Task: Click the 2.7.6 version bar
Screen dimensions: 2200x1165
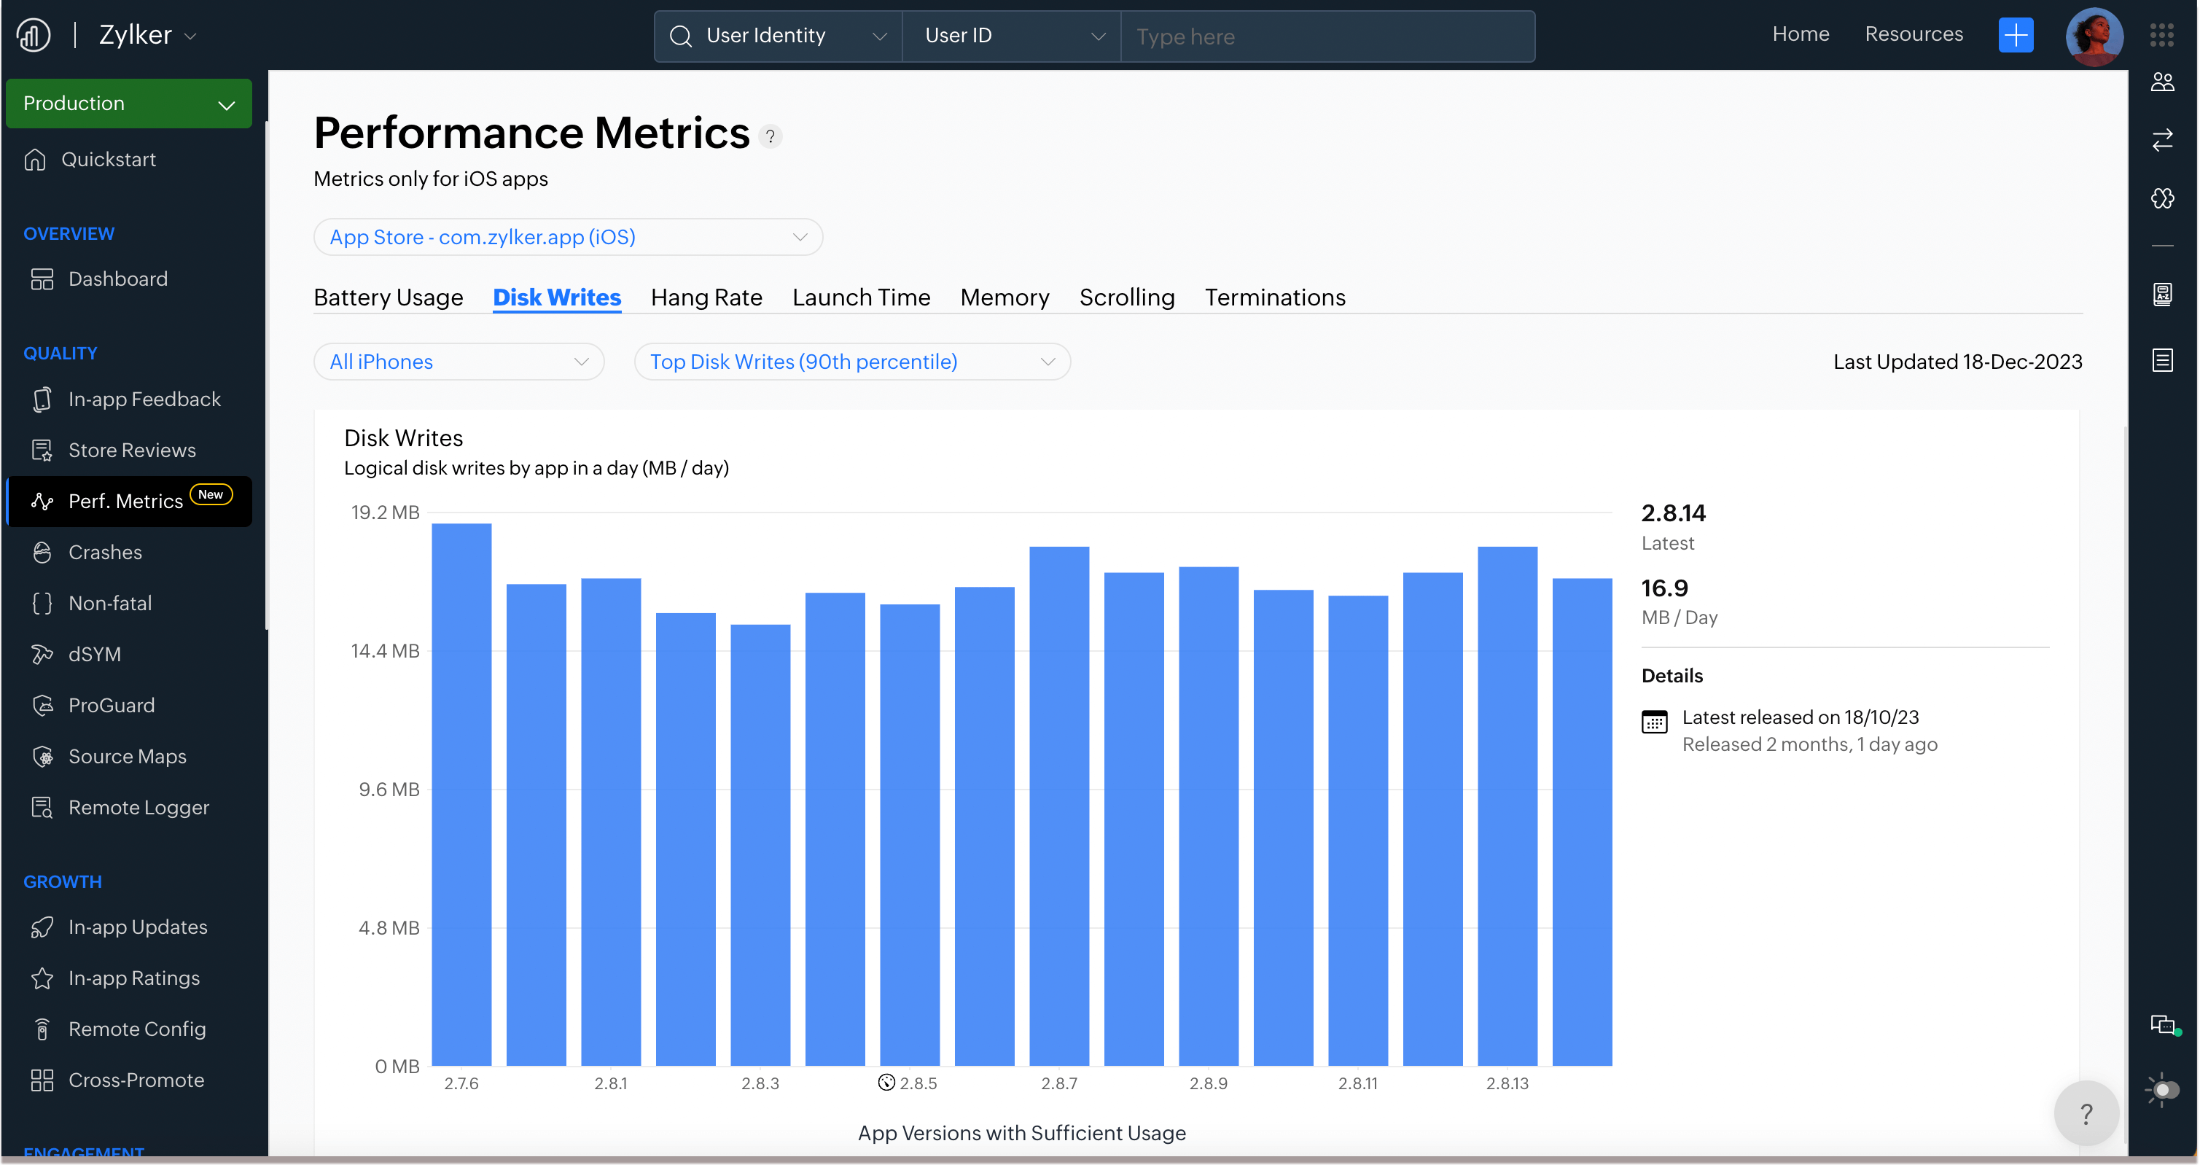Action: click(461, 795)
